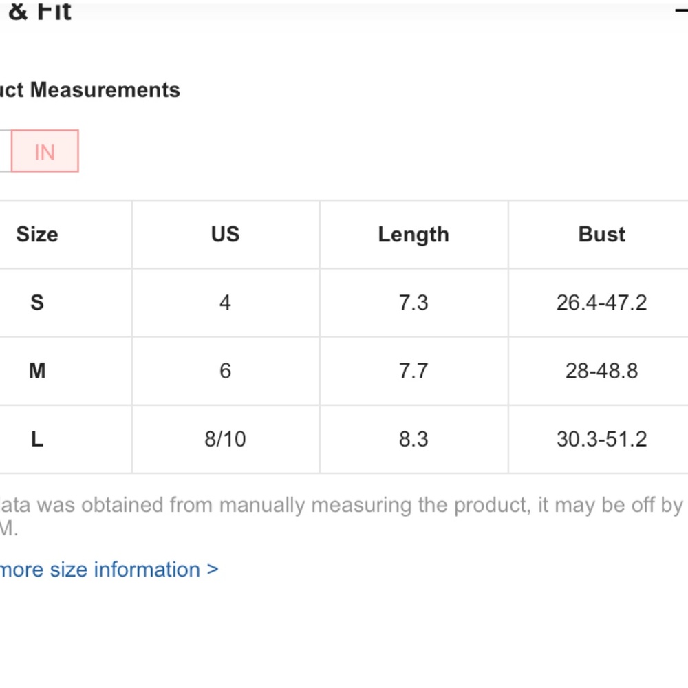Screen dimensions: 688x688
Task: Select the IN unit toggle
Action: (45, 151)
